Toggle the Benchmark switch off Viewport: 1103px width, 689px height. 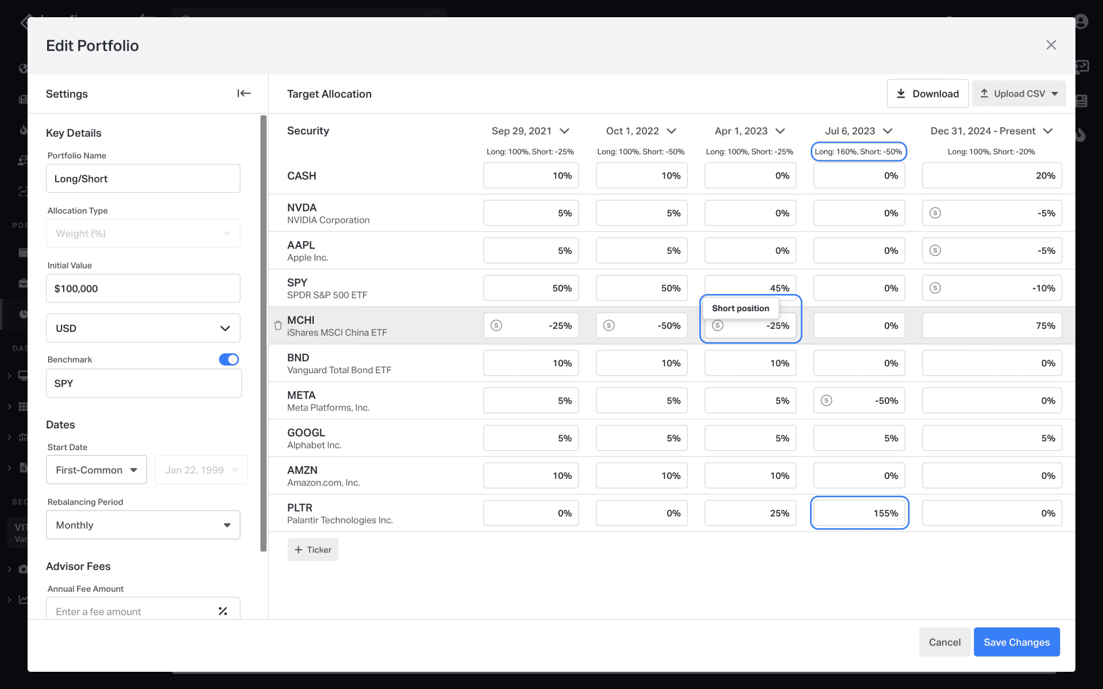[229, 359]
